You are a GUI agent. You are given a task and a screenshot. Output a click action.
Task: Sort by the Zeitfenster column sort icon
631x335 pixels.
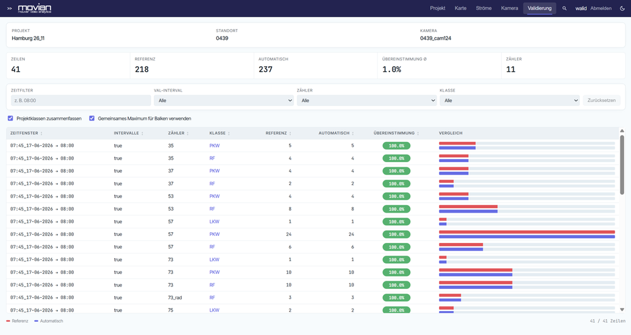click(x=42, y=134)
